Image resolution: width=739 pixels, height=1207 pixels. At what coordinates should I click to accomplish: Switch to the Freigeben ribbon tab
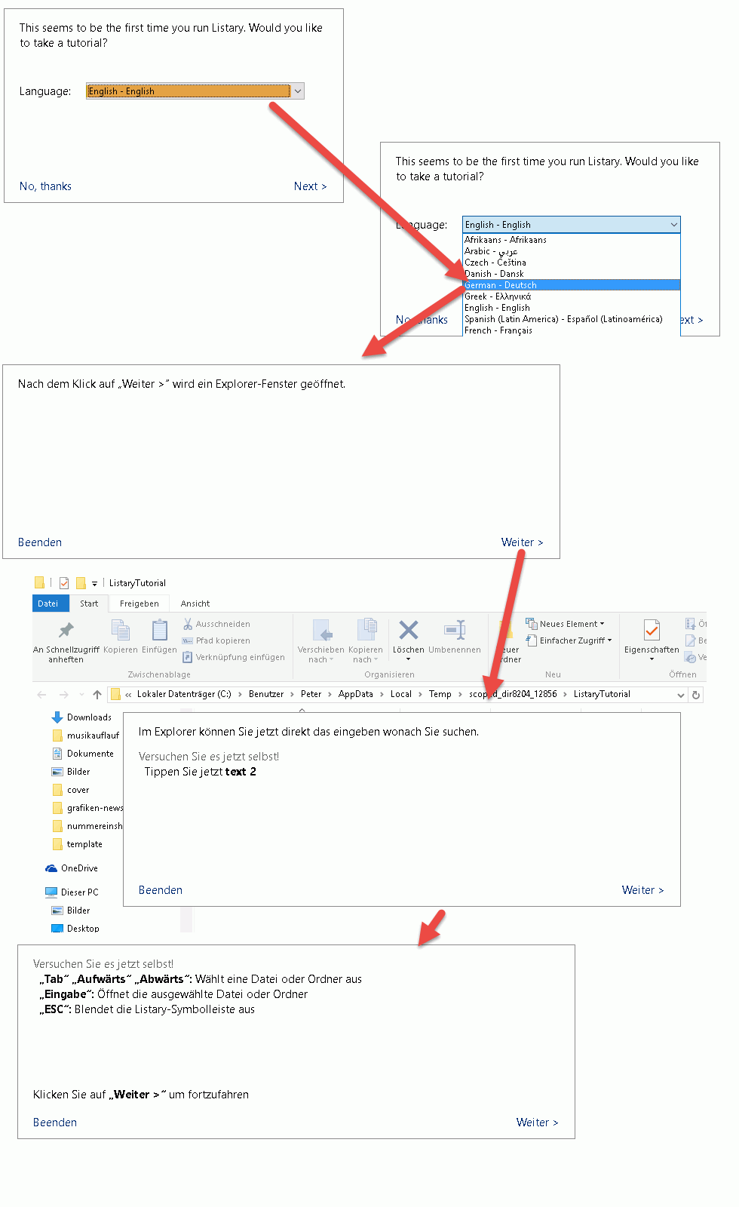click(x=140, y=603)
